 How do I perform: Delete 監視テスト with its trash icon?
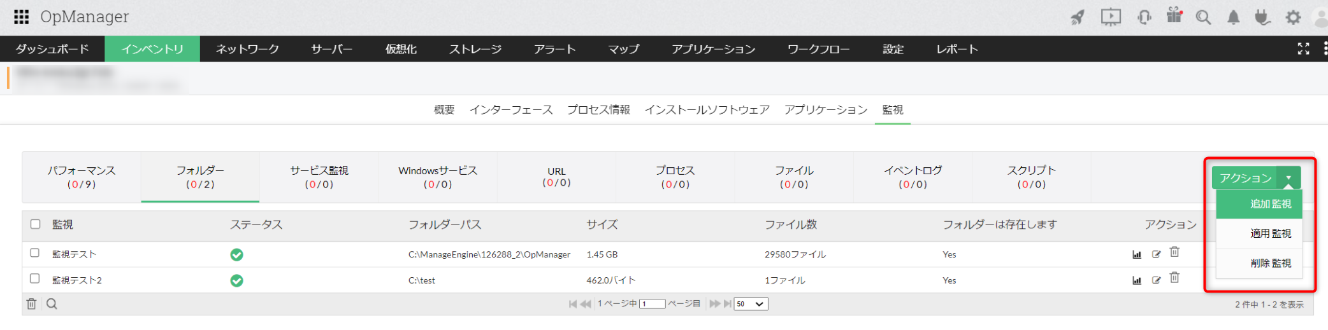click(x=1174, y=252)
